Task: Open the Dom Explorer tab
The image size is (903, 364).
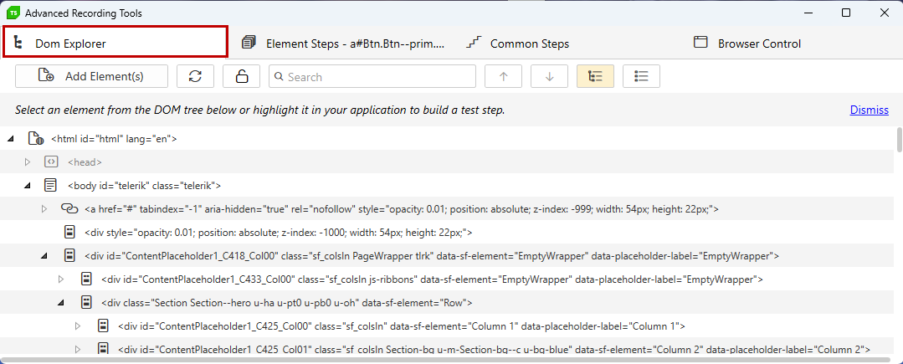Action: [x=115, y=42]
